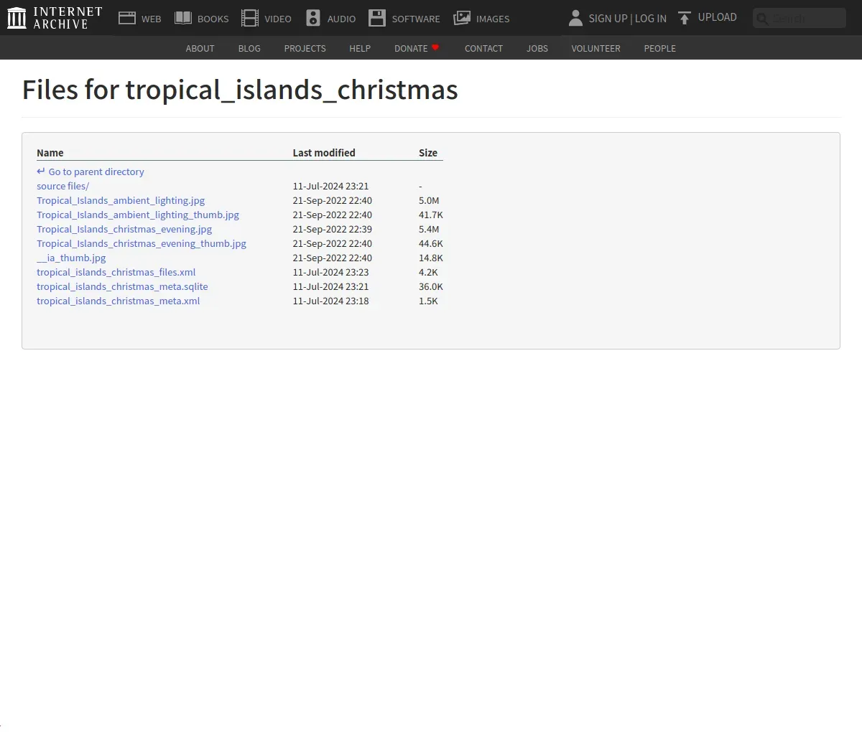The width and height of the screenshot is (862, 732).
Task: Open the Web section icon
Action: tap(127, 18)
